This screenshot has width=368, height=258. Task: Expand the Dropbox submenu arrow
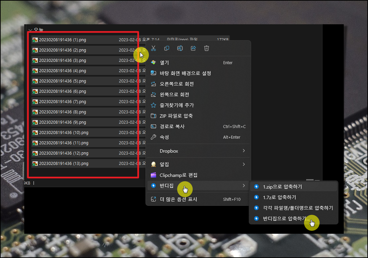pyautogui.click(x=243, y=151)
